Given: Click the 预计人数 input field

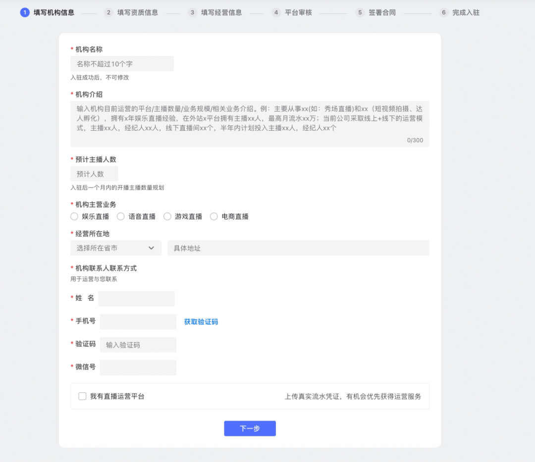Looking at the screenshot, I should pos(94,173).
